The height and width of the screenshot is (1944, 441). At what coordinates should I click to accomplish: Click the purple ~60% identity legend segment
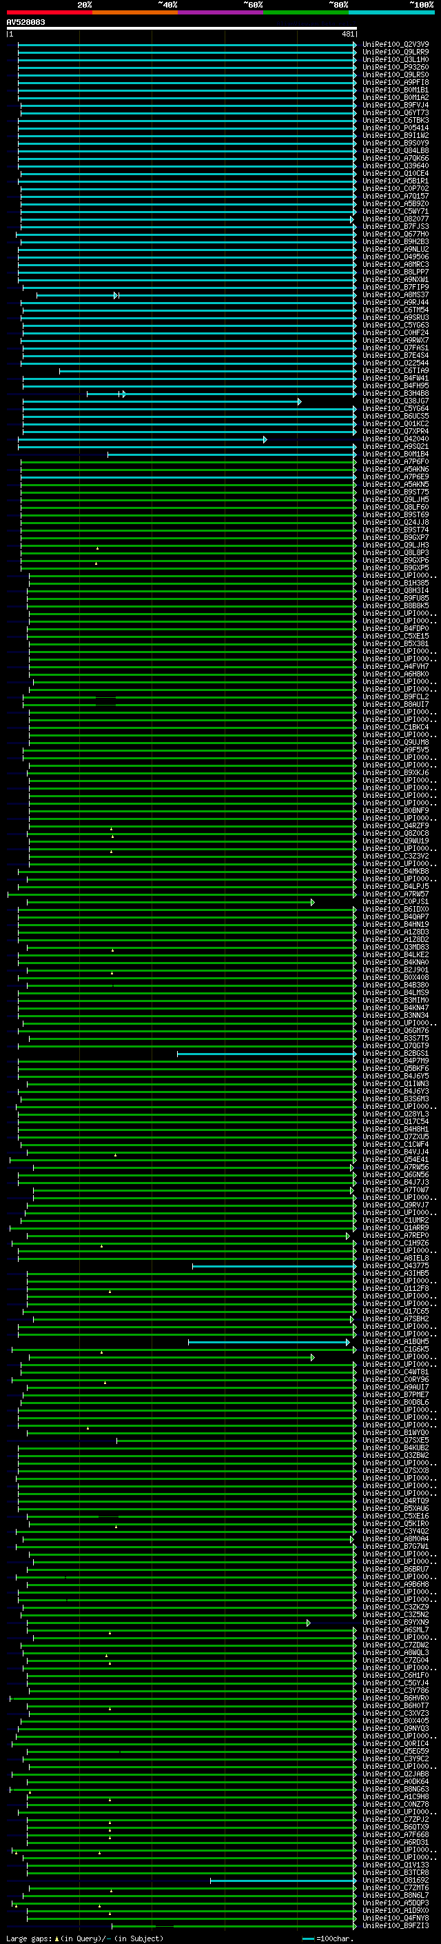pos(220,12)
